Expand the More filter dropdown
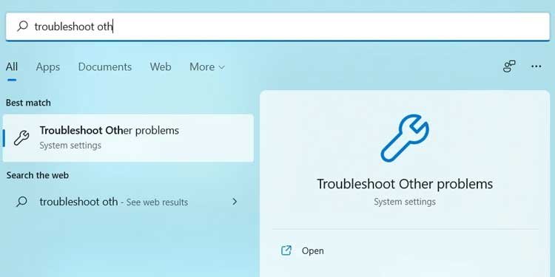 (x=207, y=66)
